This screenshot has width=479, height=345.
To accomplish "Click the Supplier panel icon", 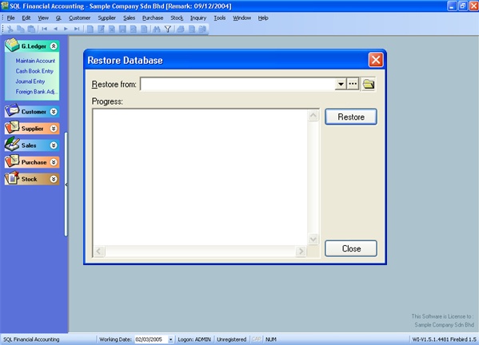I will coord(12,128).
